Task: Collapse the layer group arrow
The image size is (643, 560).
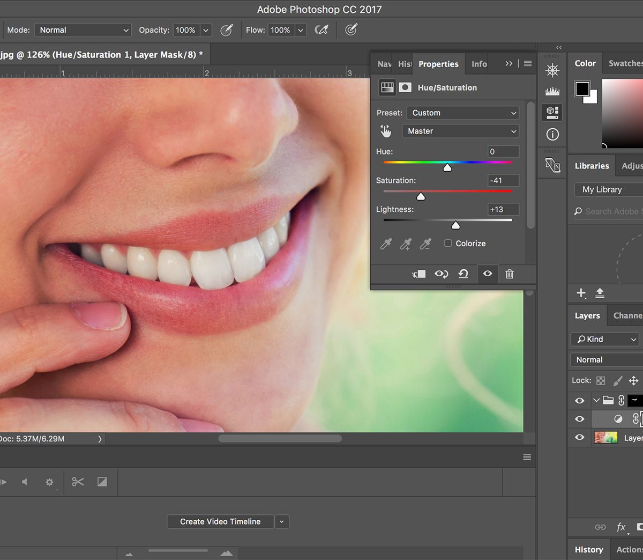Action: [x=596, y=400]
